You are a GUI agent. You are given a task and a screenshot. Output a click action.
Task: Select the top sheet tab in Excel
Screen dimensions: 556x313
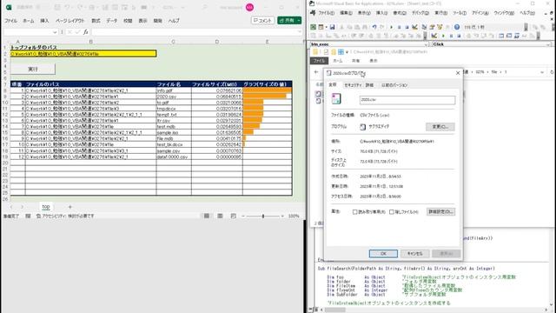46,207
